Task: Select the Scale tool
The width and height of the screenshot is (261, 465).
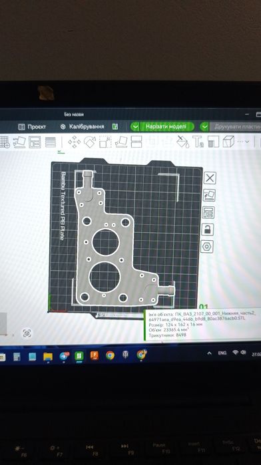Action: pyautogui.click(x=105, y=142)
